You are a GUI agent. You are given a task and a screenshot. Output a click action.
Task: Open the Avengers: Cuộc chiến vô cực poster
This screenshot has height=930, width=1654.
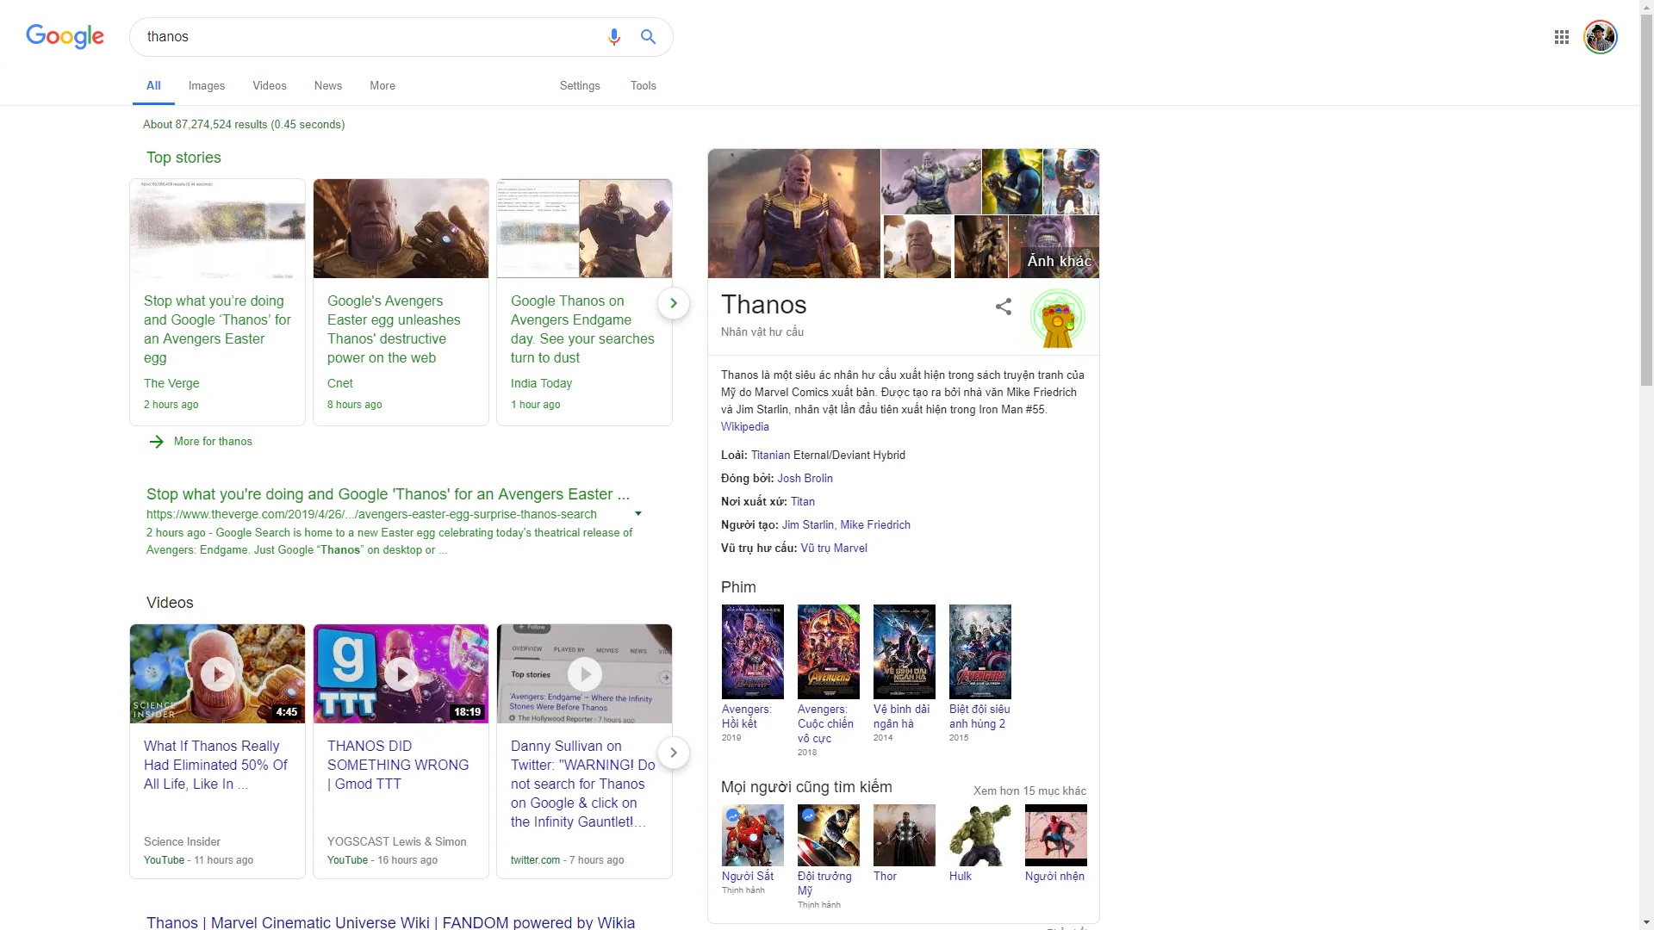tap(829, 652)
